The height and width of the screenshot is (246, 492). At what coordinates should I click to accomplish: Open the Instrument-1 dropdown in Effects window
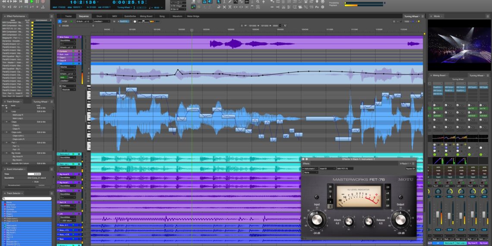[309, 169]
